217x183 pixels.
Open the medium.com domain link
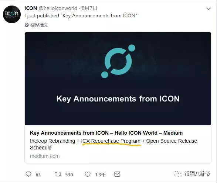pyautogui.click(x=45, y=156)
